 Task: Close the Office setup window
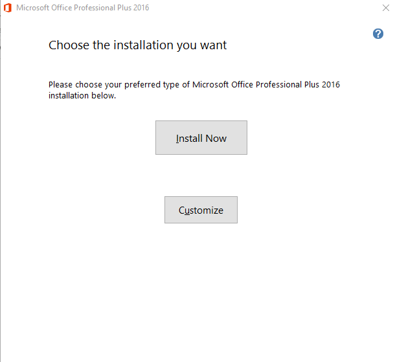pyautogui.click(x=386, y=8)
